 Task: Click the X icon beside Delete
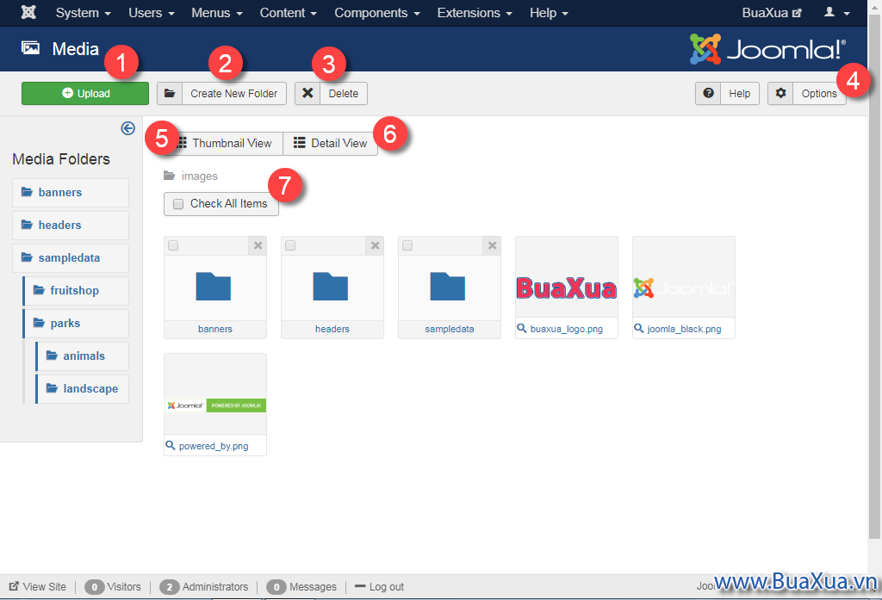tap(307, 93)
